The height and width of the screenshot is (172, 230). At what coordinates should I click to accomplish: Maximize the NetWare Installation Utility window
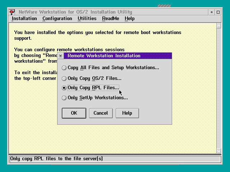pos(218,12)
